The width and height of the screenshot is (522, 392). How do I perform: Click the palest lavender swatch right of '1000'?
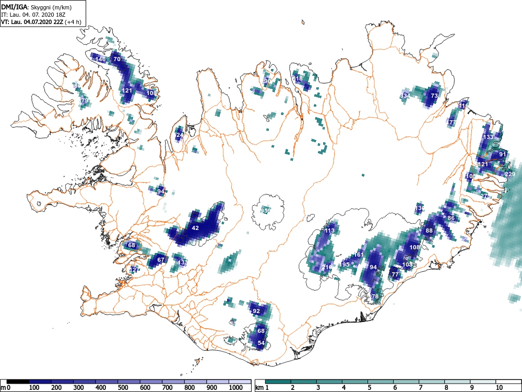point(240,382)
